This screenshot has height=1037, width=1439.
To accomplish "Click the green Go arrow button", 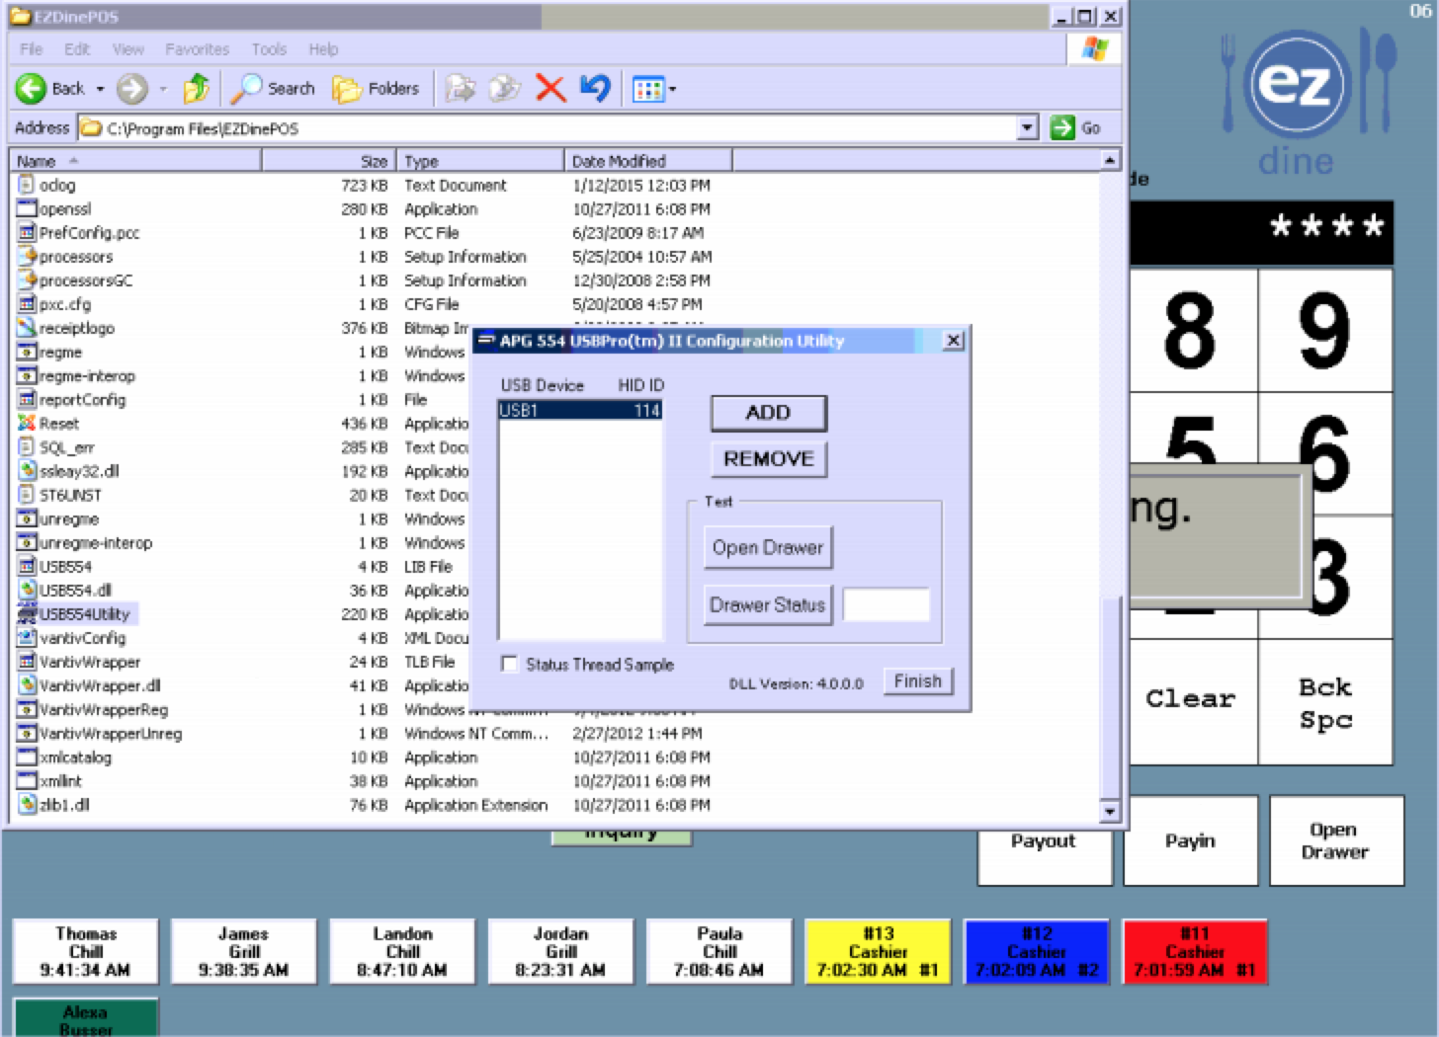I will coord(1062,127).
